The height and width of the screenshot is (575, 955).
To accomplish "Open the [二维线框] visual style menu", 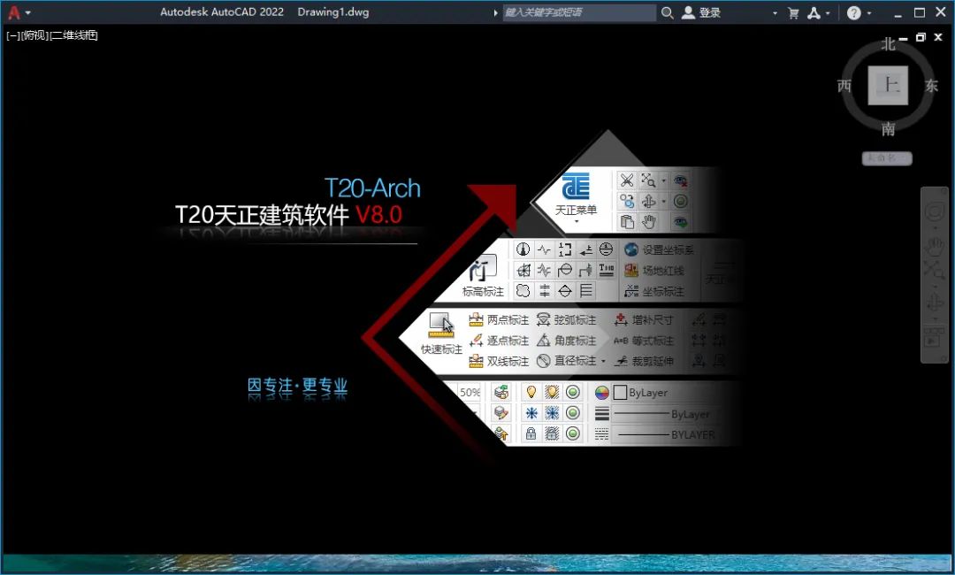I will [73, 35].
